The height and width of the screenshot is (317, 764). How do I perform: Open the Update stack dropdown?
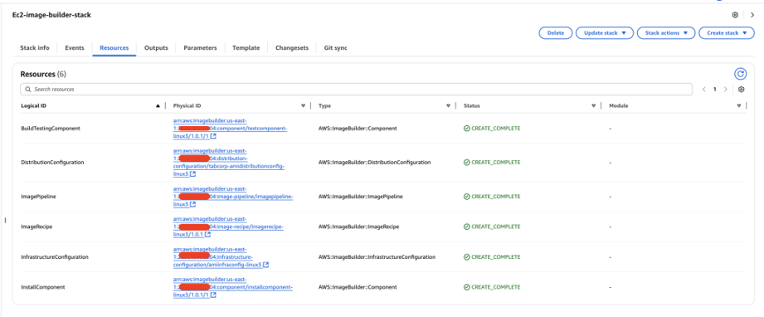[605, 32]
